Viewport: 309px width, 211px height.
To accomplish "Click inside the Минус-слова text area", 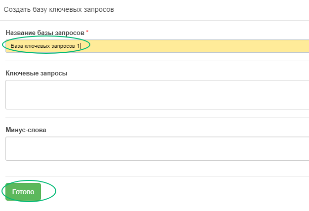I will coord(157,148).
